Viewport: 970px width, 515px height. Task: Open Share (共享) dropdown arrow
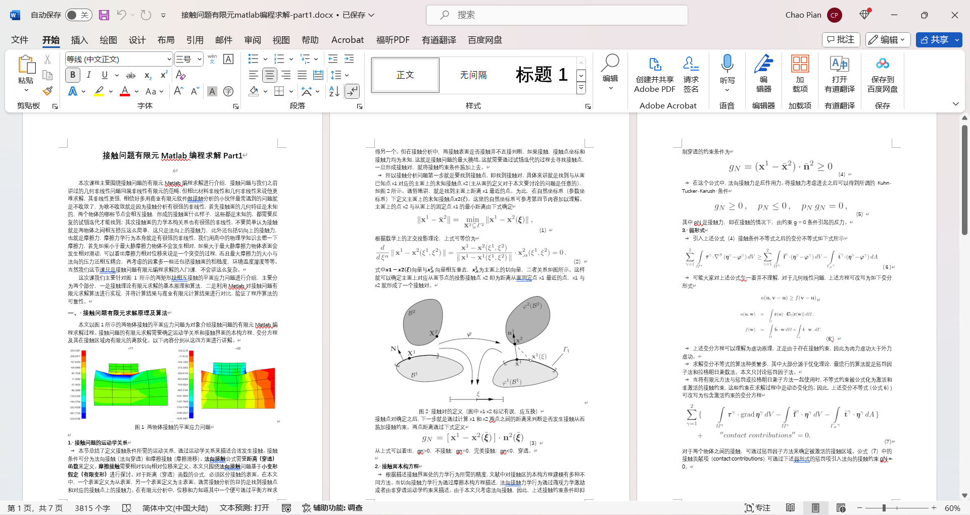coord(957,40)
